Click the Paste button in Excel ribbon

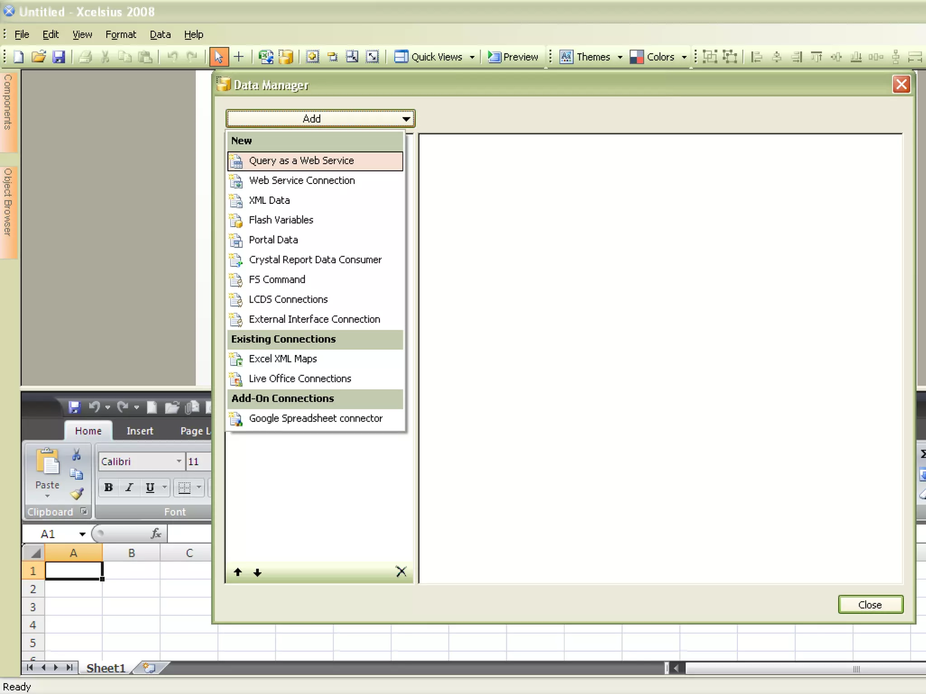click(47, 473)
